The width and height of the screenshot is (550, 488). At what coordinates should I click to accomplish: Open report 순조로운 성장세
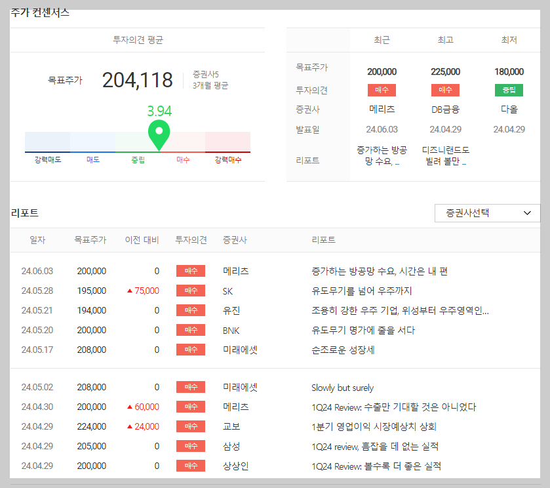tap(343, 350)
